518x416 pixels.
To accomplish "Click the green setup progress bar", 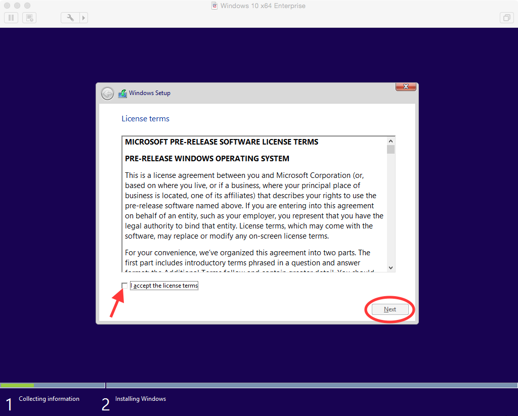I will 17,385.
